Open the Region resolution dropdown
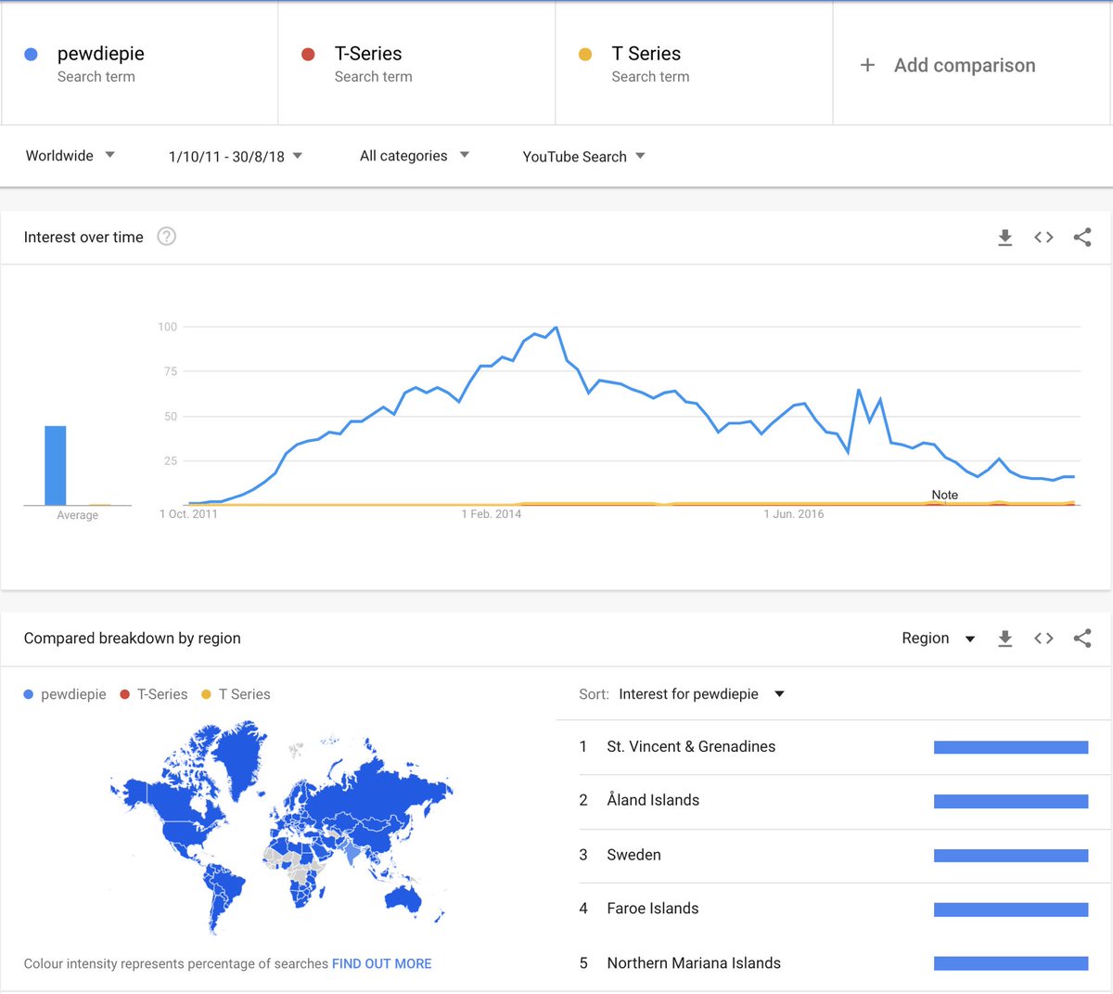The image size is (1113, 994). (939, 639)
